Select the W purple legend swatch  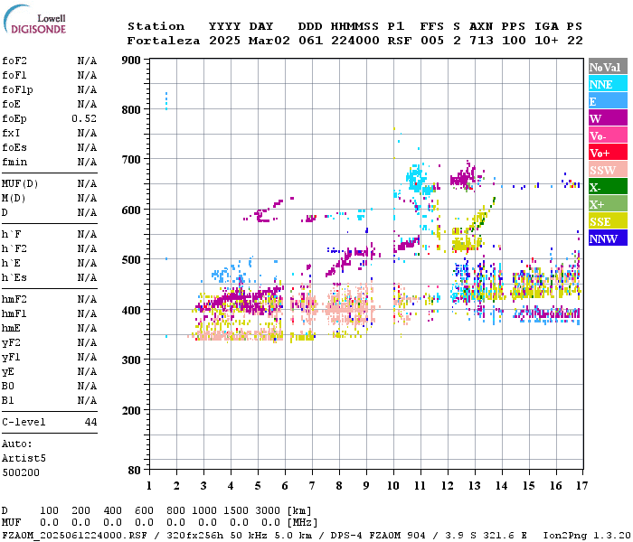608,118
